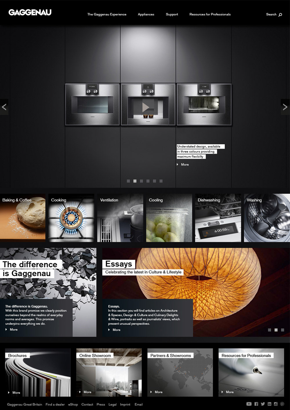This screenshot has height=410, width=290.
Task: Click More on Partners & Showrooms tile
Action: point(157,392)
